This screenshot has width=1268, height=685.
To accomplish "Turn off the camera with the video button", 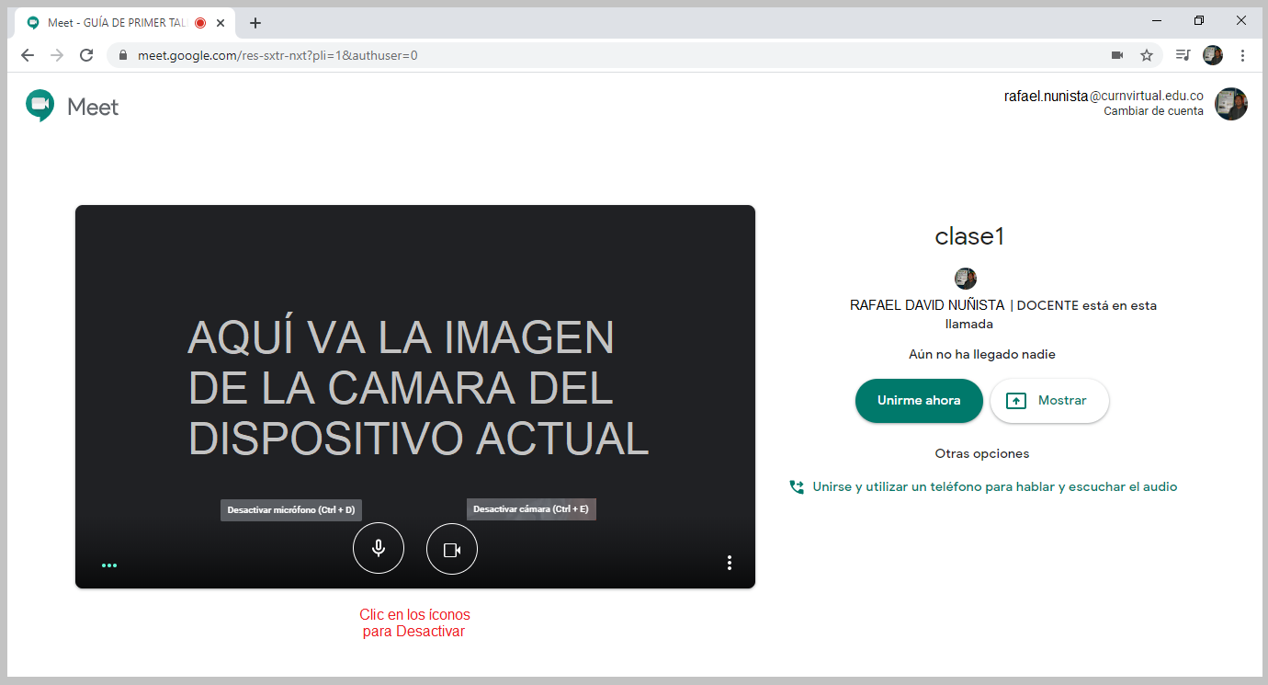I will coord(452,548).
